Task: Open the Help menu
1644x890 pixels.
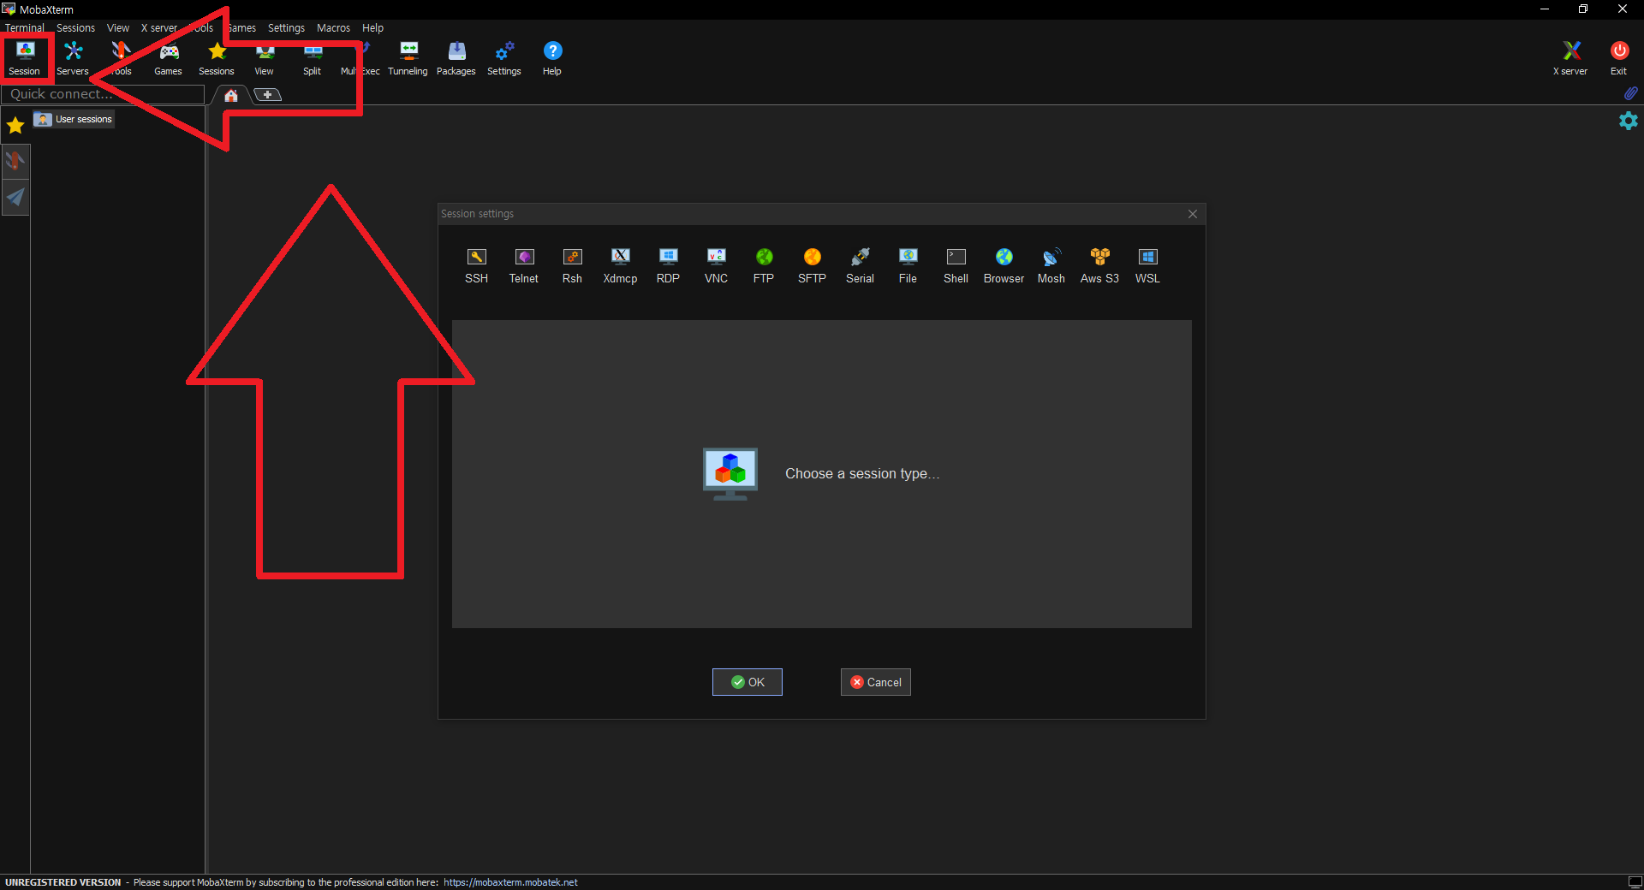Action: coord(372,28)
